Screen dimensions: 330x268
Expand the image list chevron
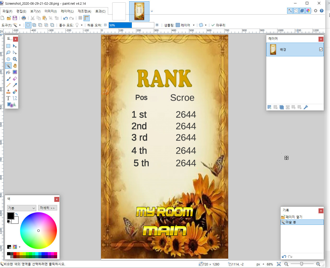[x=152, y=11]
